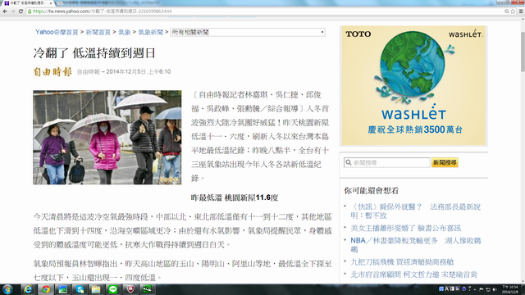Reload the page with the refresh icon
525x295 pixels.
pos(21,11)
